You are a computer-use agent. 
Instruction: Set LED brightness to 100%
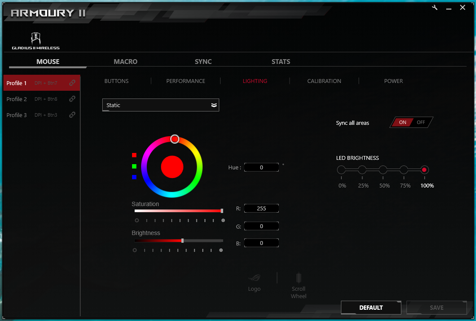coord(424,170)
